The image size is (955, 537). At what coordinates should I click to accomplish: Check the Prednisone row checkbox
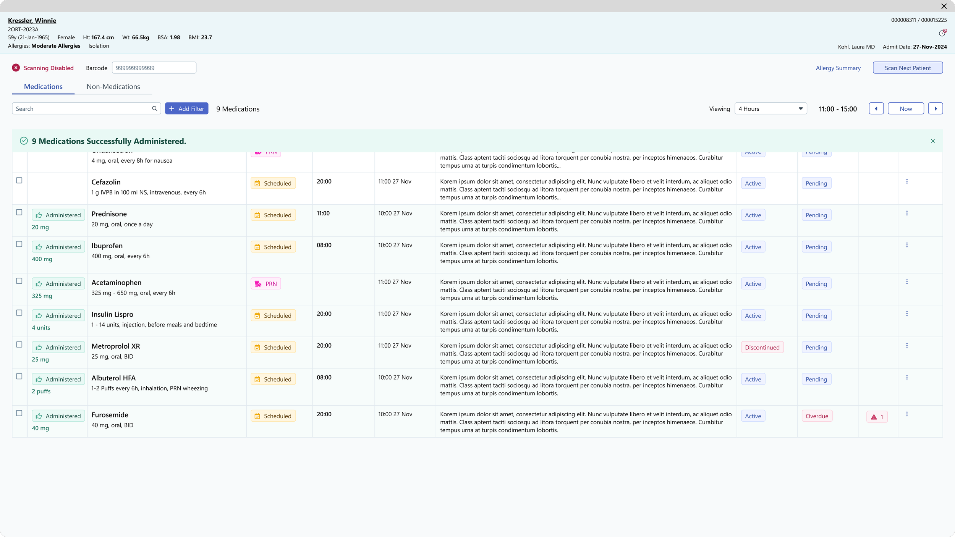19,212
